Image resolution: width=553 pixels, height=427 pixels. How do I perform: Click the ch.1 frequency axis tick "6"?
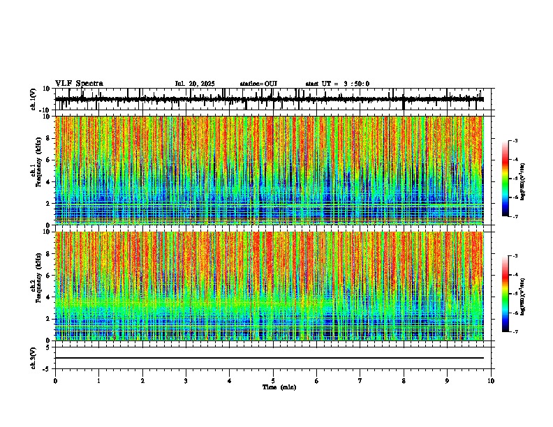pyautogui.click(x=50, y=160)
